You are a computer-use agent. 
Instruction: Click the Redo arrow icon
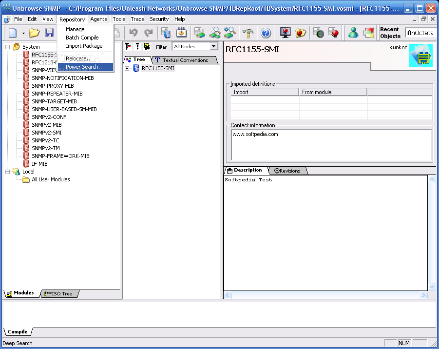click(x=149, y=33)
